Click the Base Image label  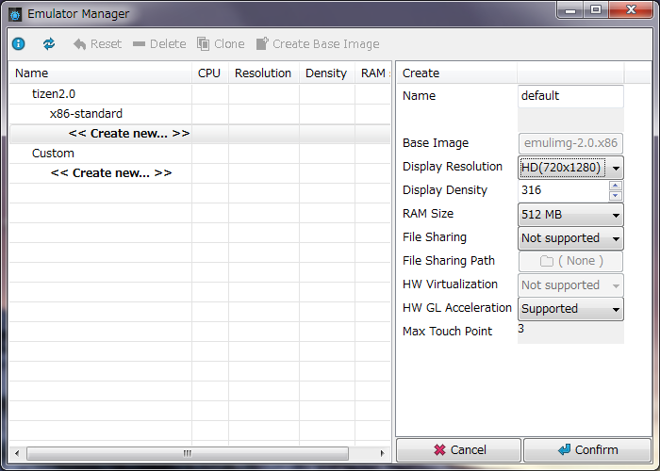click(x=436, y=143)
